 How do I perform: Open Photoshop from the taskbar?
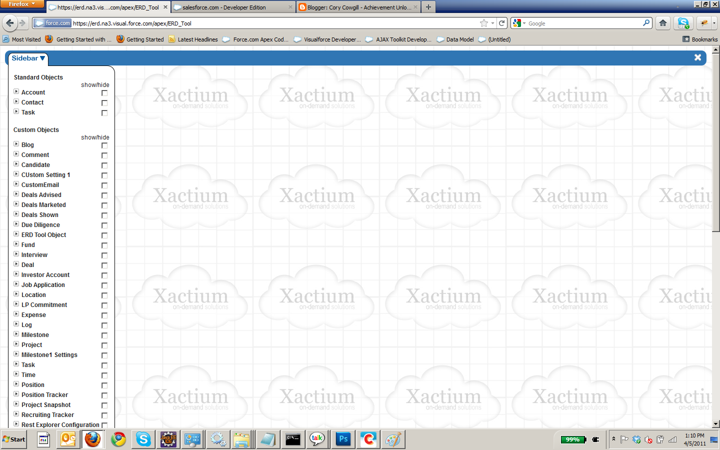pyautogui.click(x=343, y=439)
